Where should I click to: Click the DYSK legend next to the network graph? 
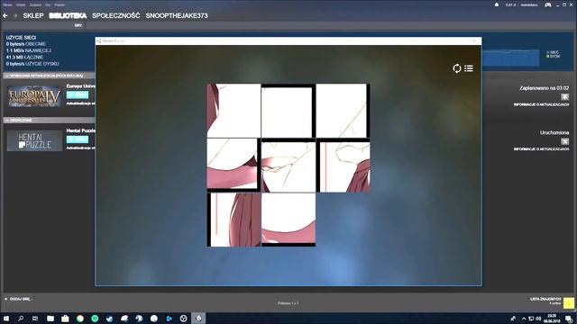coord(553,57)
